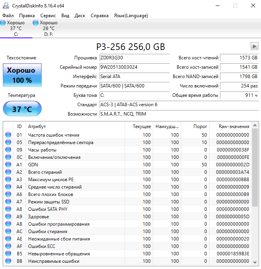261x269 pixels.
Task: Click the total work time value 911 ч
Action: point(239,95)
